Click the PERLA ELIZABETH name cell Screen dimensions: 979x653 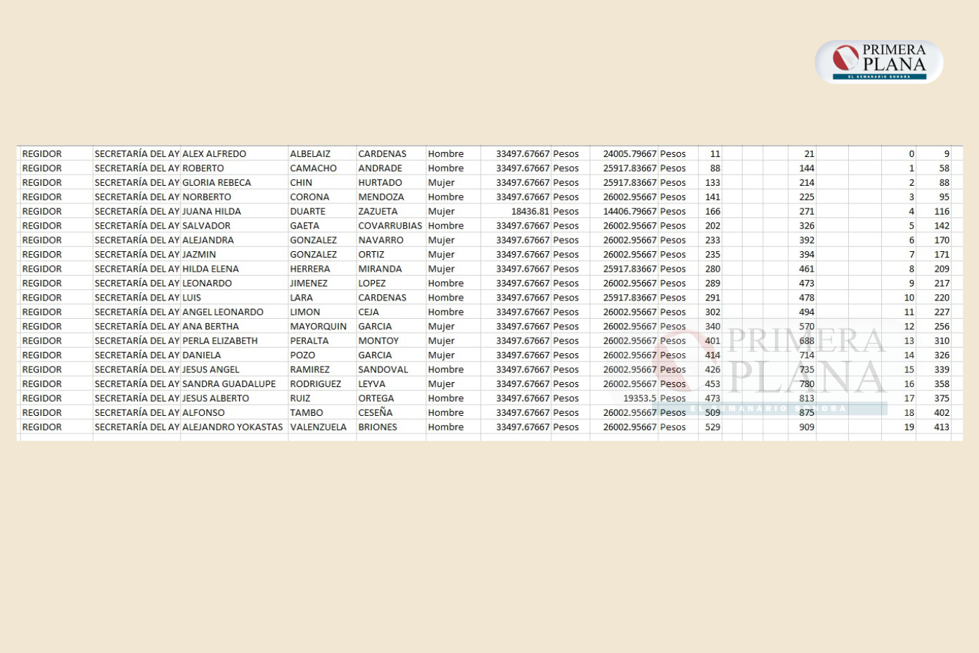click(x=220, y=341)
